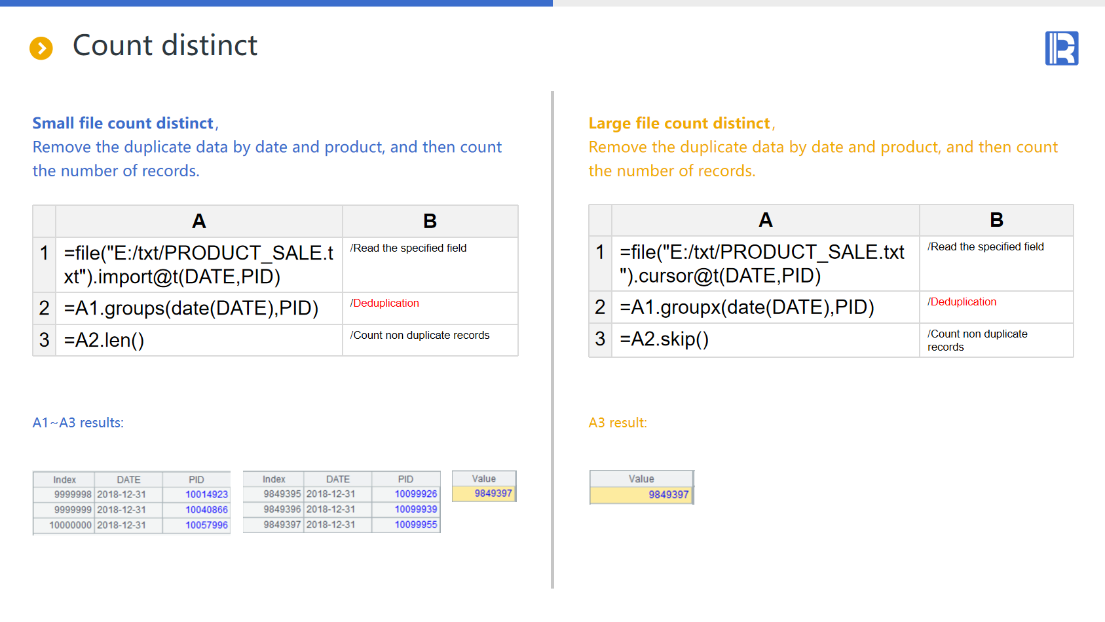
Task: Click cell A1 with import@t formula
Action: click(x=198, y=265)
